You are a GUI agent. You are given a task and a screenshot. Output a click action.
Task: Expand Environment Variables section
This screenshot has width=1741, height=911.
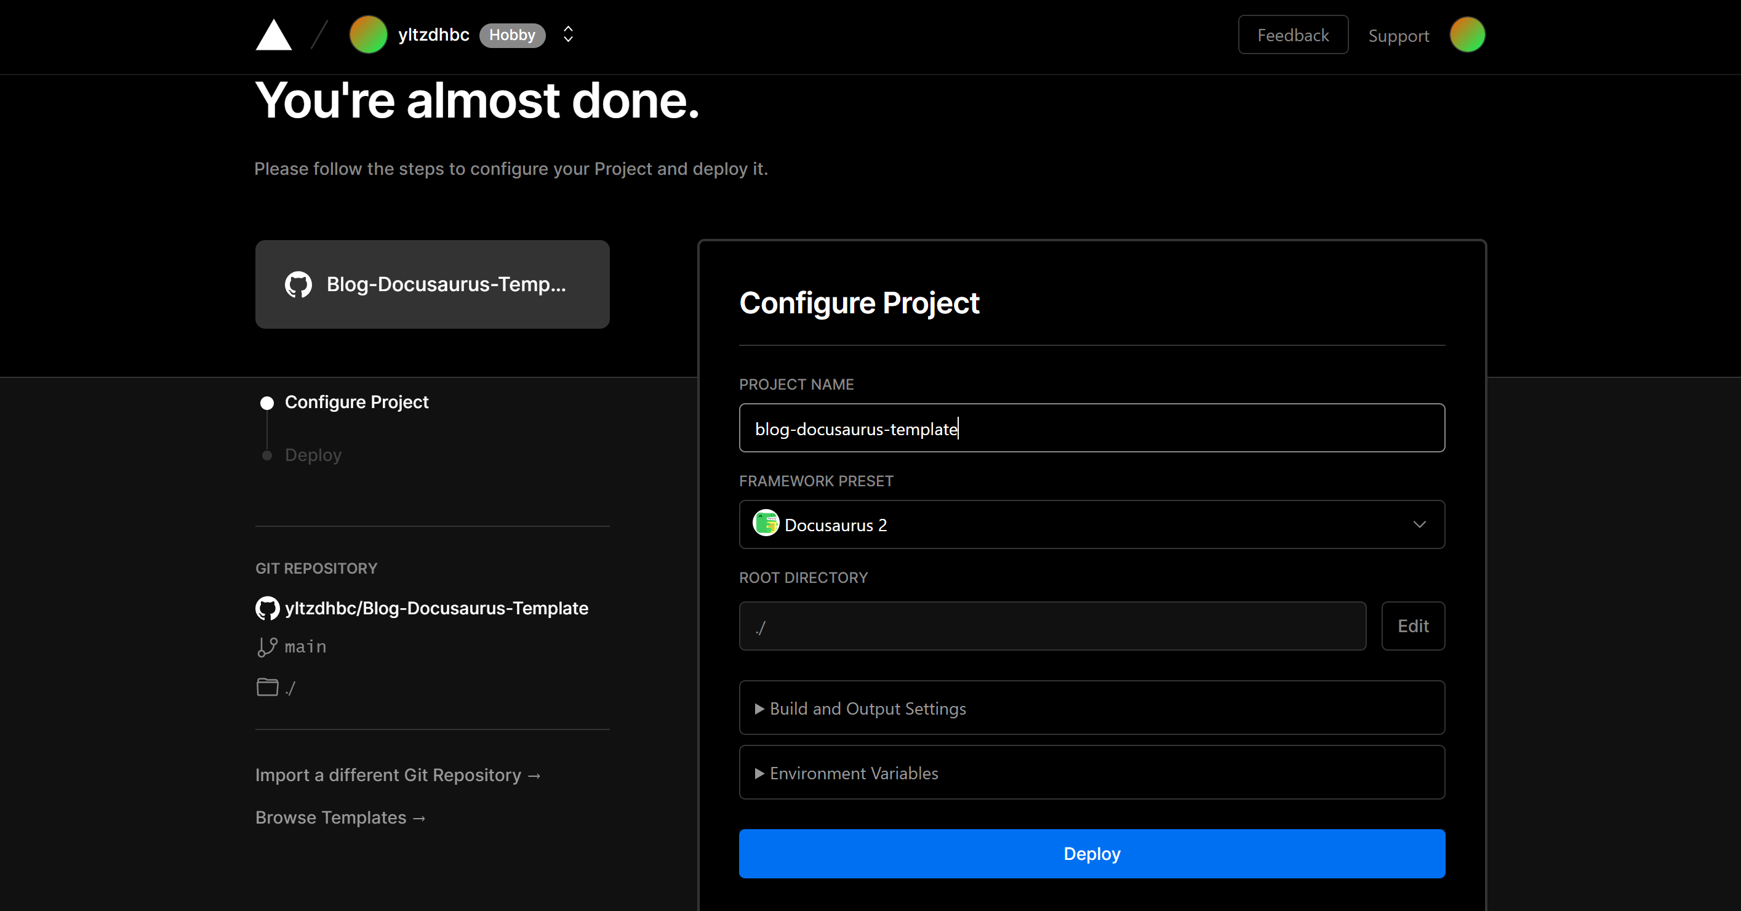(x=1092, y=773)
